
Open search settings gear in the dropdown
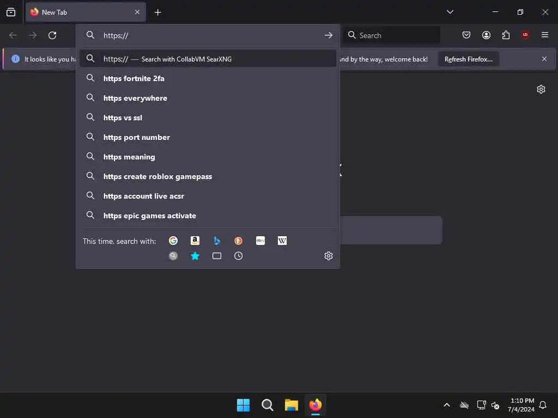(x=329, y=256)
